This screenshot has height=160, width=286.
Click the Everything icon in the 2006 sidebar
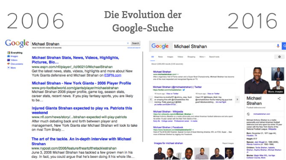[9, 52]
